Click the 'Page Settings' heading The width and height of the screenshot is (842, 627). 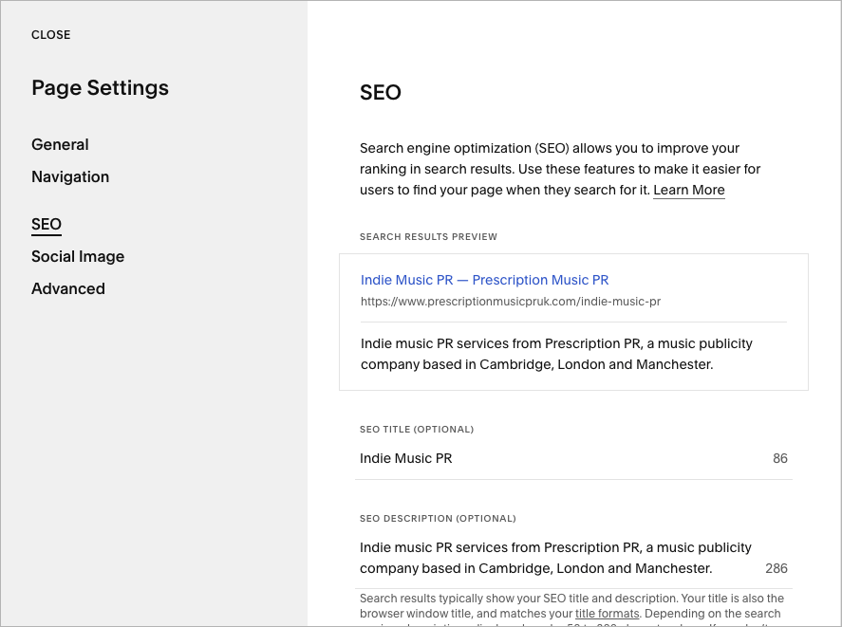(x=100, y=88)
